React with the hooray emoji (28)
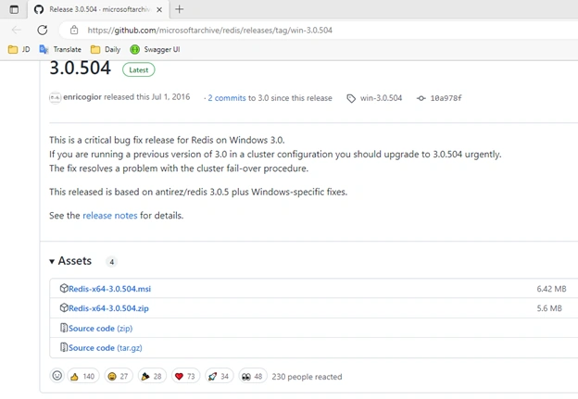The width and height of the screenshot is (578, 399). click(x=152, y=376)
